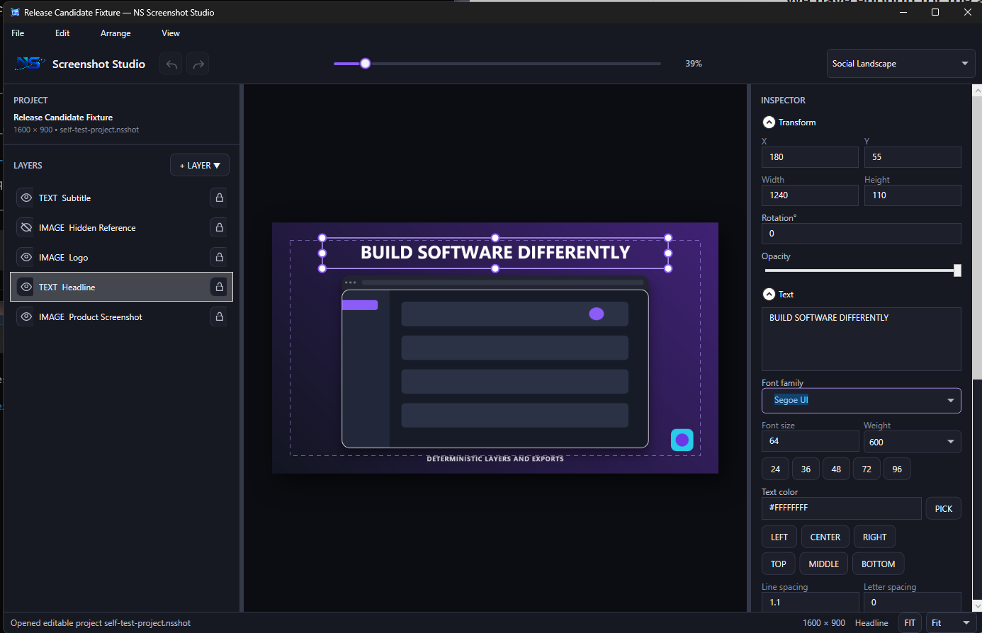
Task: Align text RIGHT
Action: (875, 537)
